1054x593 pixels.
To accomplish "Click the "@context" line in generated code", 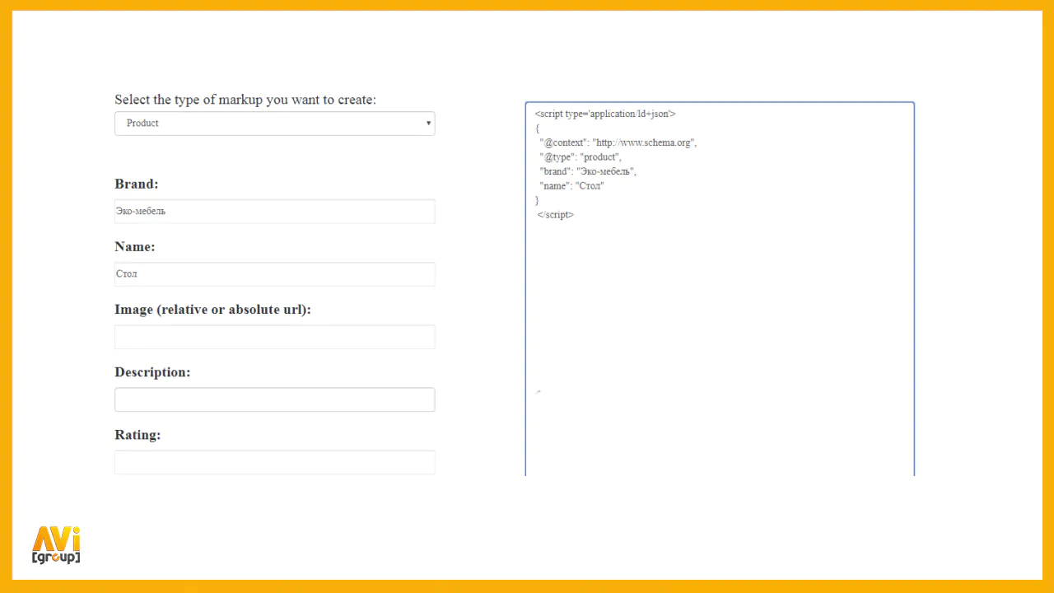I will [618, 142].
